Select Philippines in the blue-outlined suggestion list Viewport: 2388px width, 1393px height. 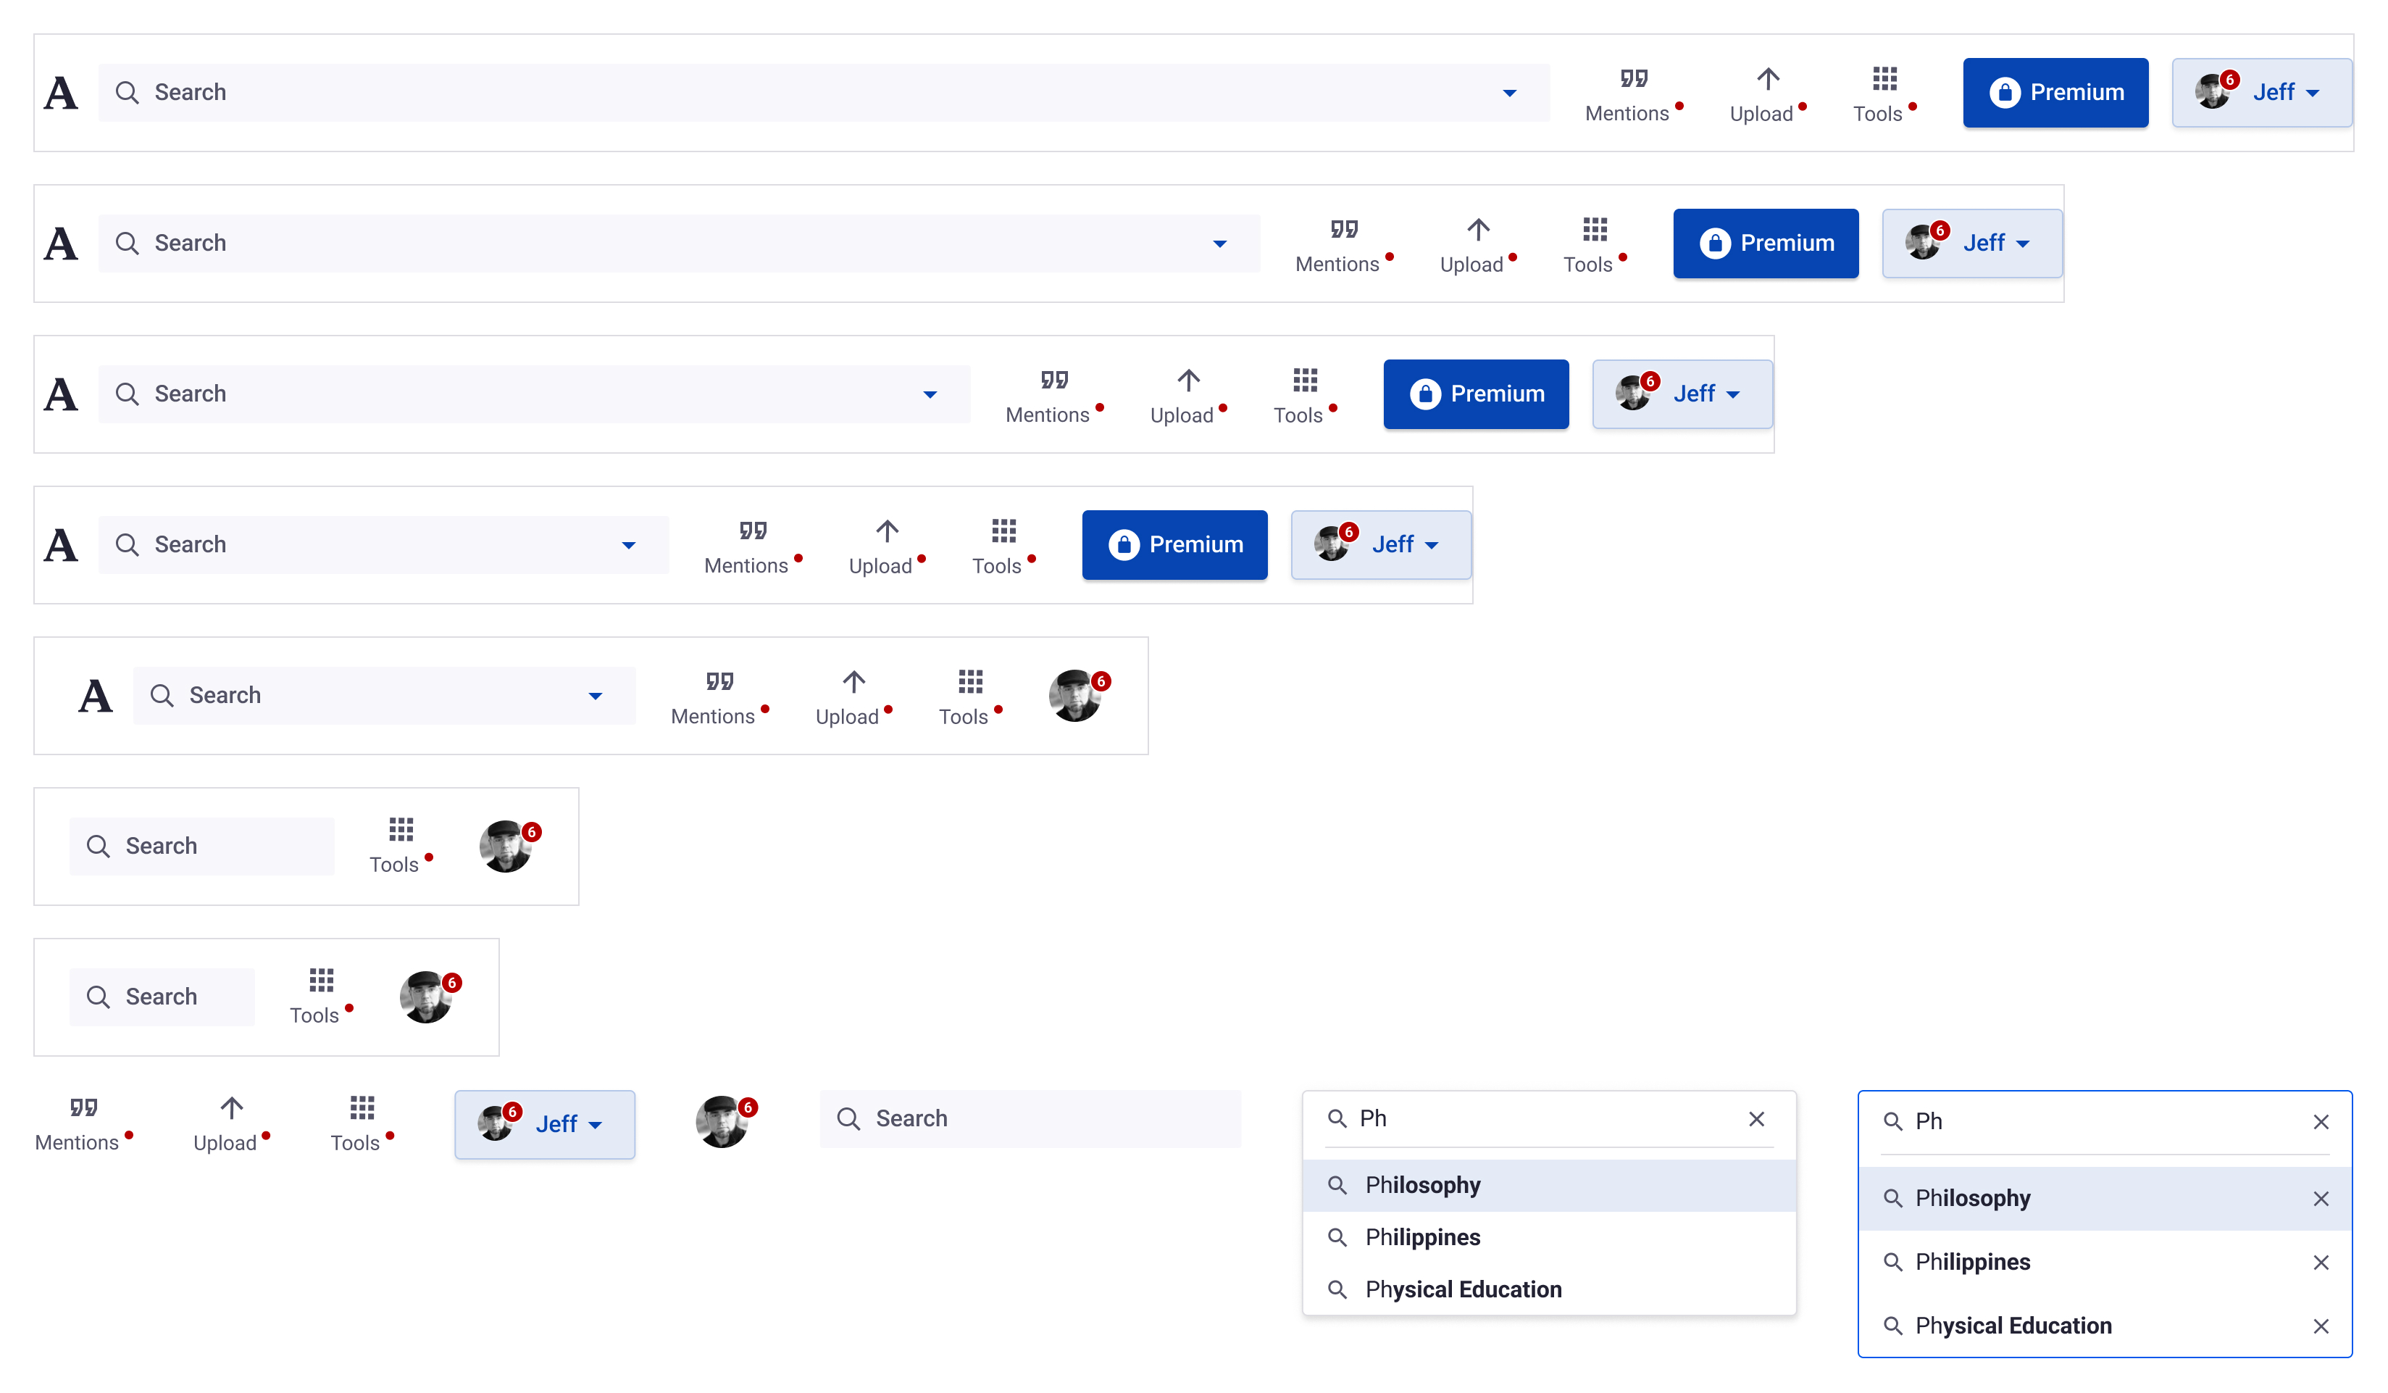[x=1972, y=1262]
